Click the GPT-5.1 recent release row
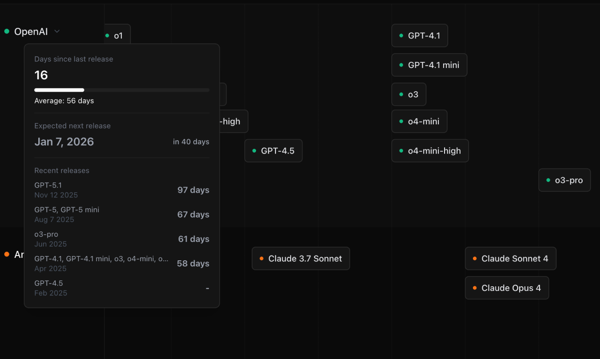600x359 pixels. (x=122, y=190)
